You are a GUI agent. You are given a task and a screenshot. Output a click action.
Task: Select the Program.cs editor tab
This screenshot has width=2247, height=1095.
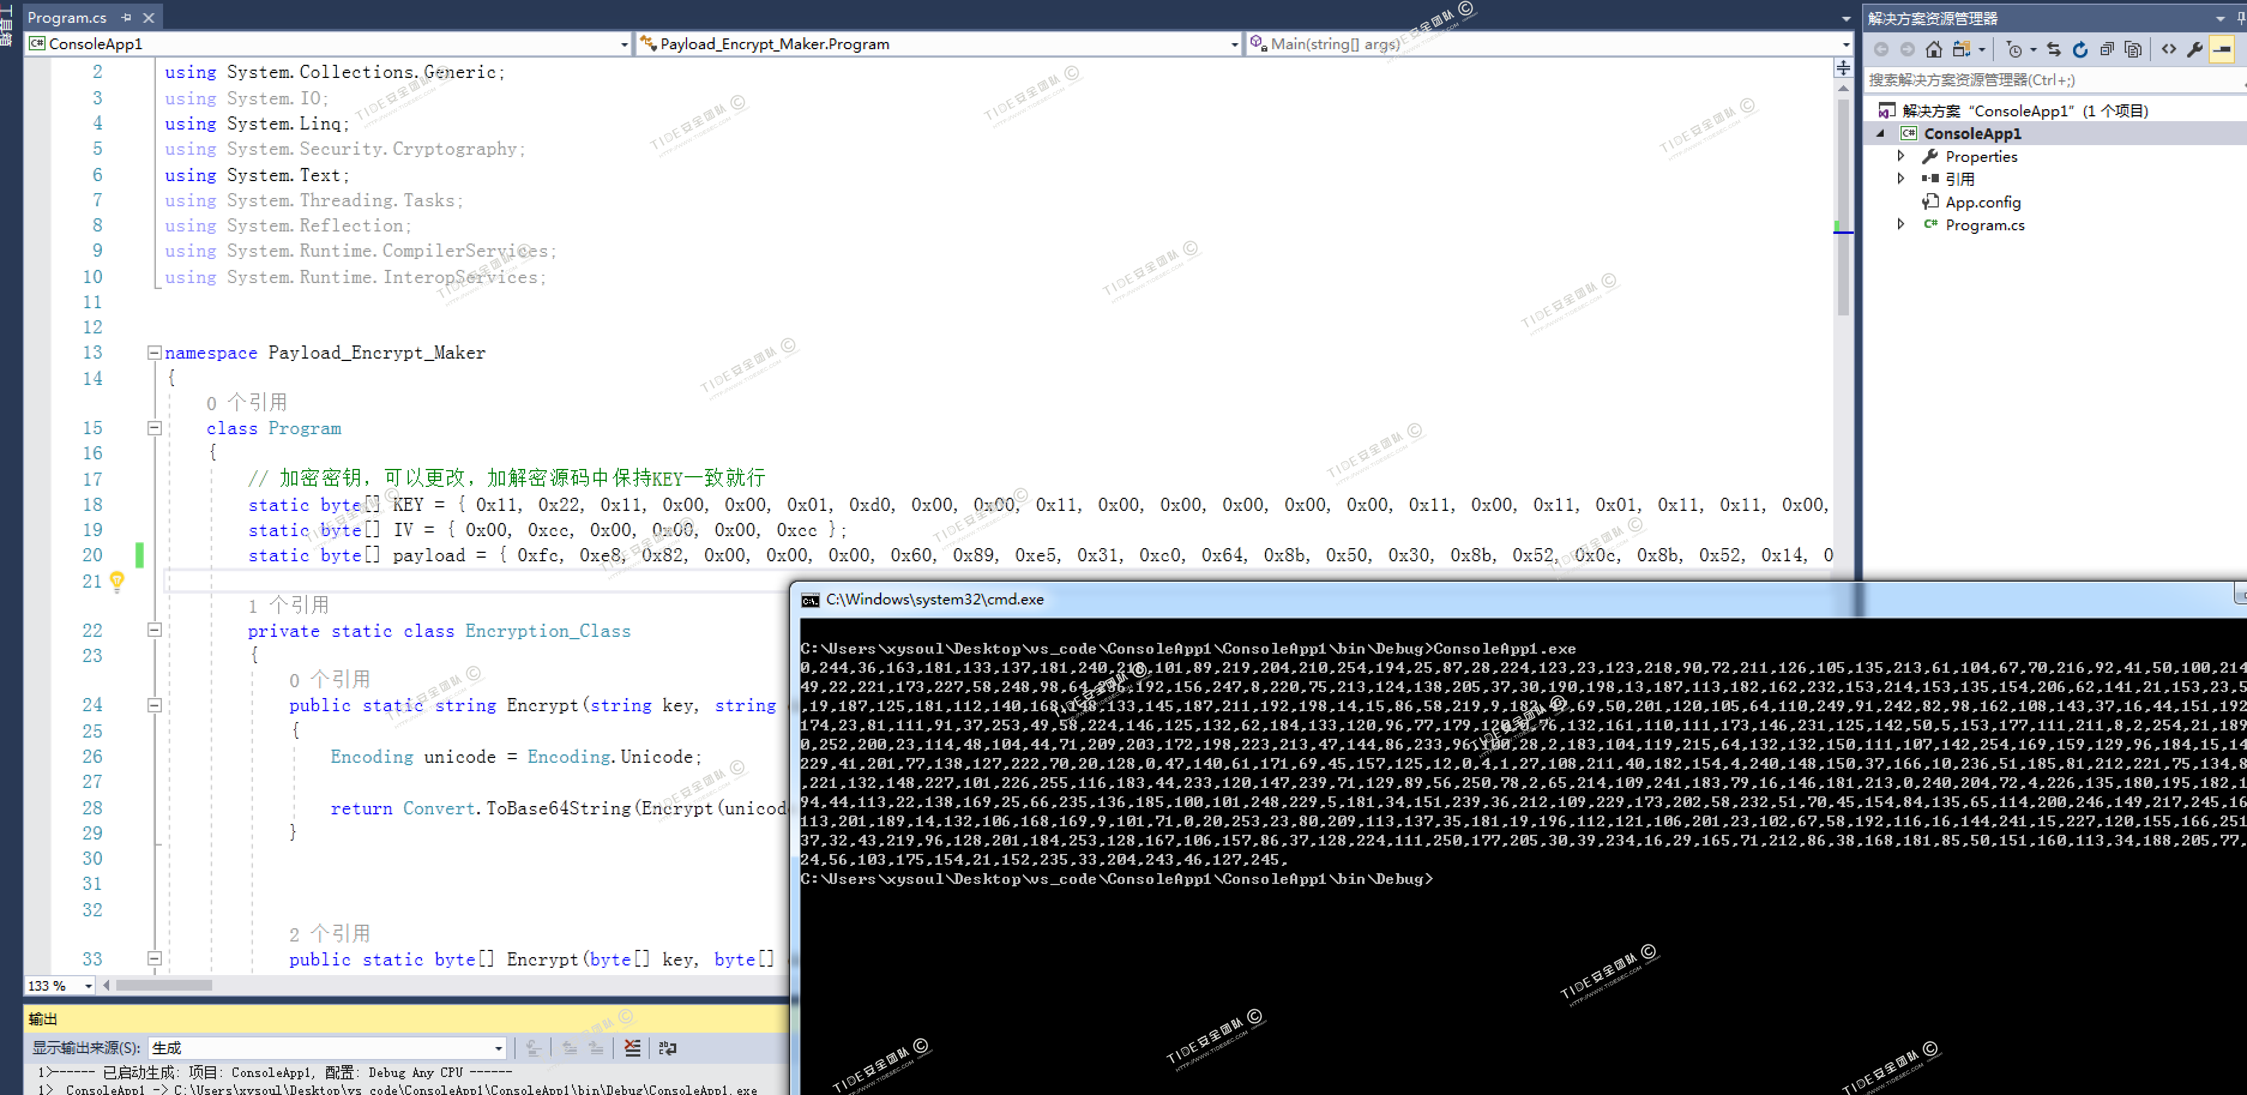(67, 17)
